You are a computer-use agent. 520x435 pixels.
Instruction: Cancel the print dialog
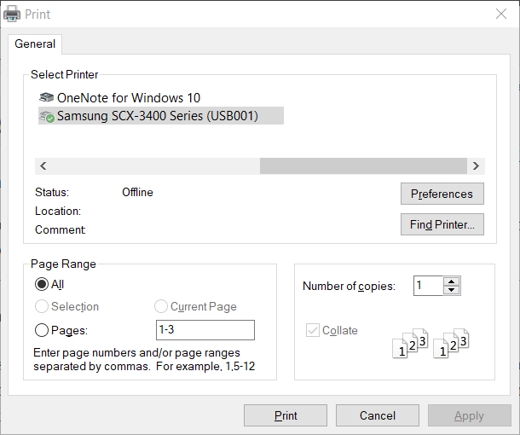point(378,415)
